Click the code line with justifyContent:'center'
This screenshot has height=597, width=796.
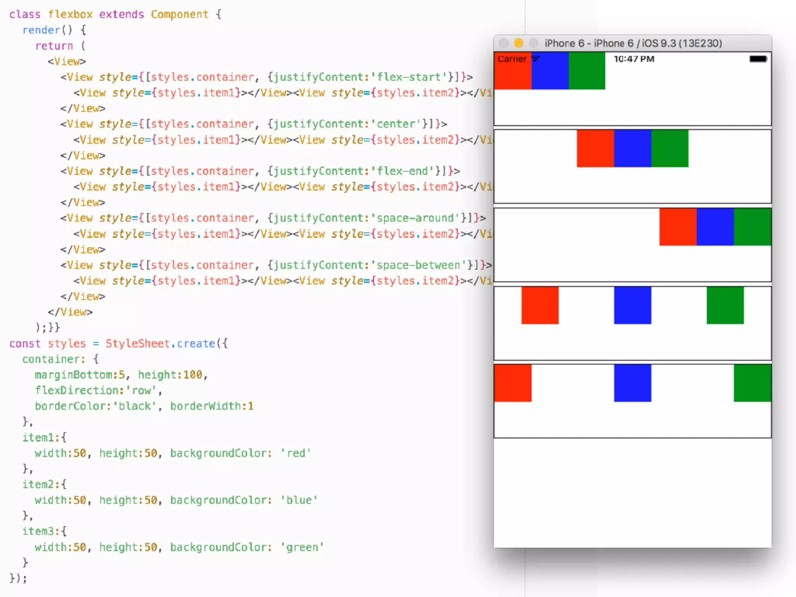click(254, 124)
